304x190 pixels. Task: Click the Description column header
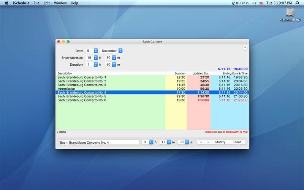111,73
